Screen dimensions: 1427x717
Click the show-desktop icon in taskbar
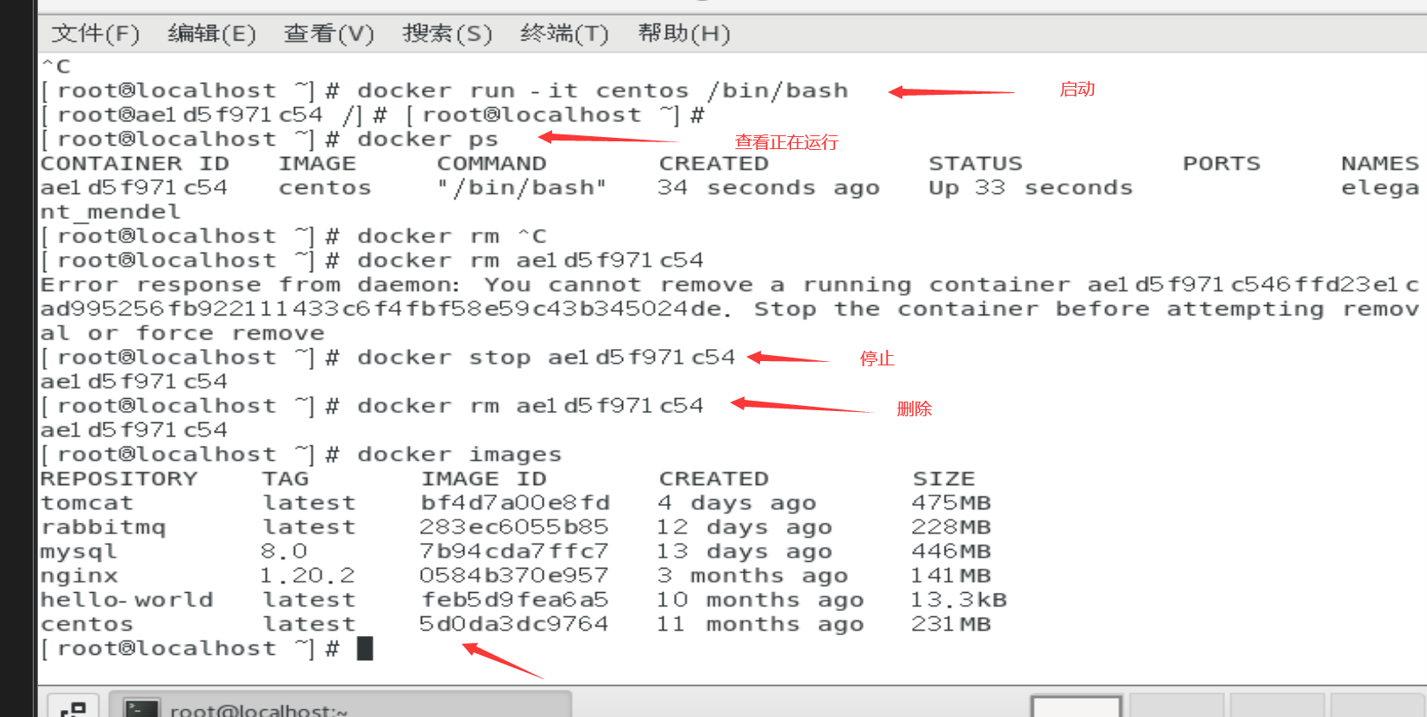click(73, 708)
